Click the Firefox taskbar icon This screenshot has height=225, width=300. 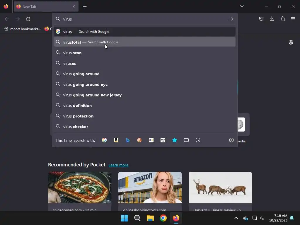[176, 218]
